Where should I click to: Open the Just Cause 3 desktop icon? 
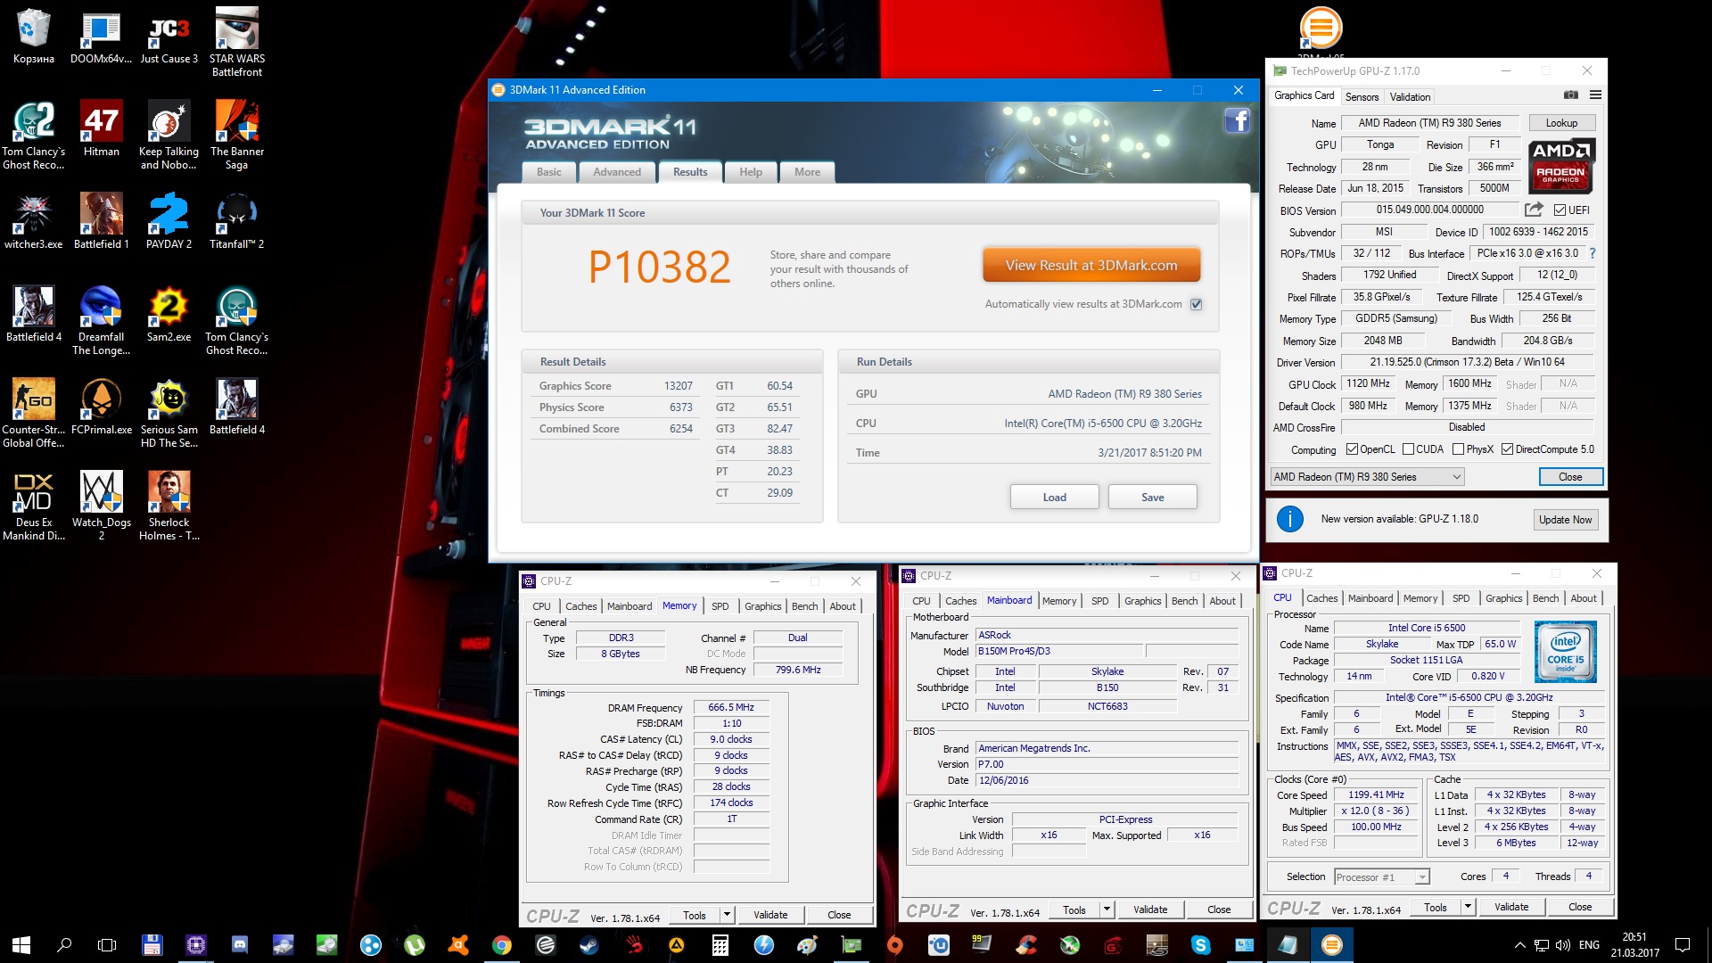[x=169, y=37]
